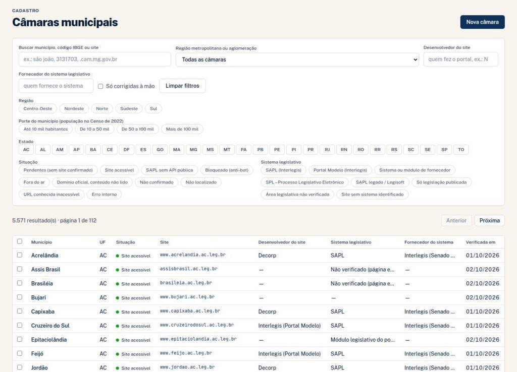Open the Jordão município link
The width and height of the screenshot is (517, 372).
39,368
